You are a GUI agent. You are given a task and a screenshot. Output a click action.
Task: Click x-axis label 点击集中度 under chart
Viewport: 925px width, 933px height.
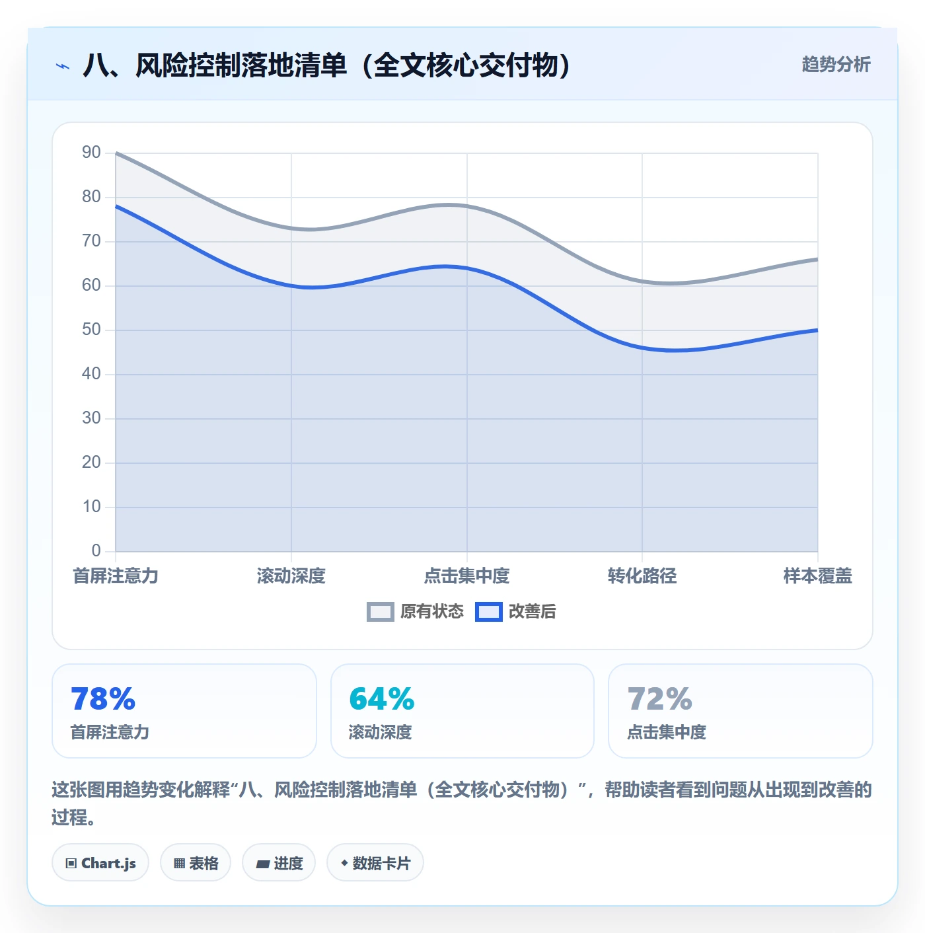coord(466,576)
